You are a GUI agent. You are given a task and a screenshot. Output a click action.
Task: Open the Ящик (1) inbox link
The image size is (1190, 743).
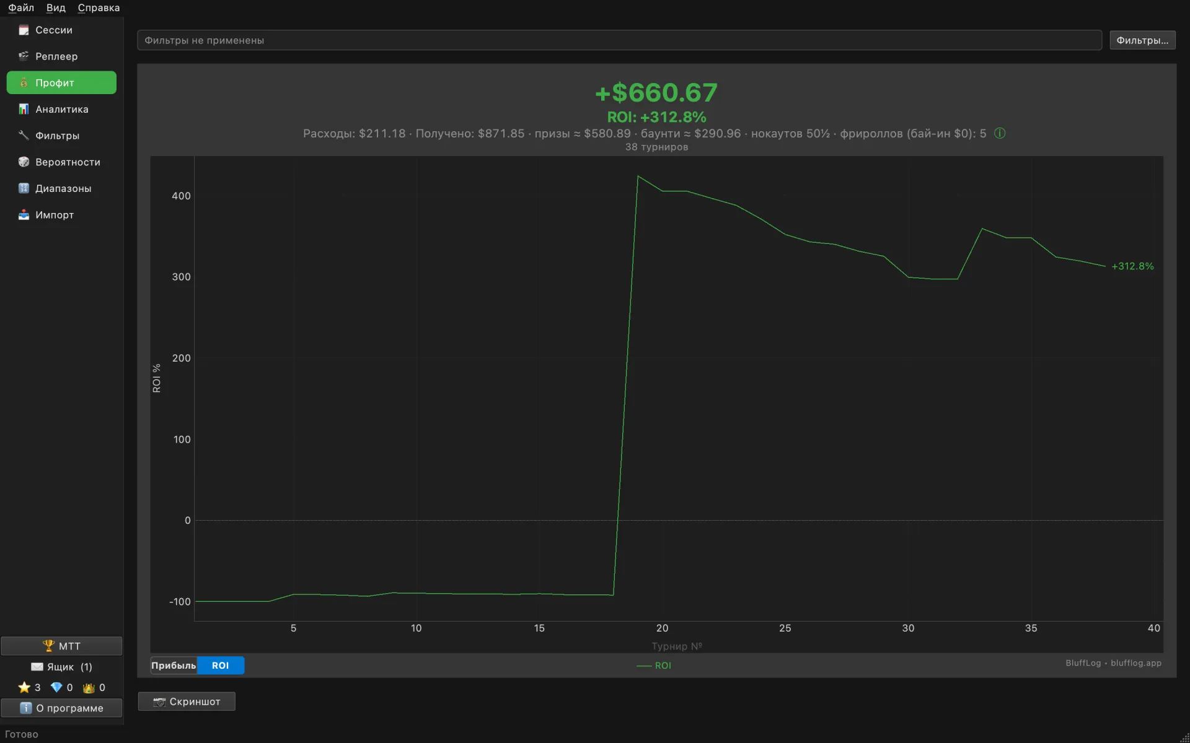coord(61,667)
